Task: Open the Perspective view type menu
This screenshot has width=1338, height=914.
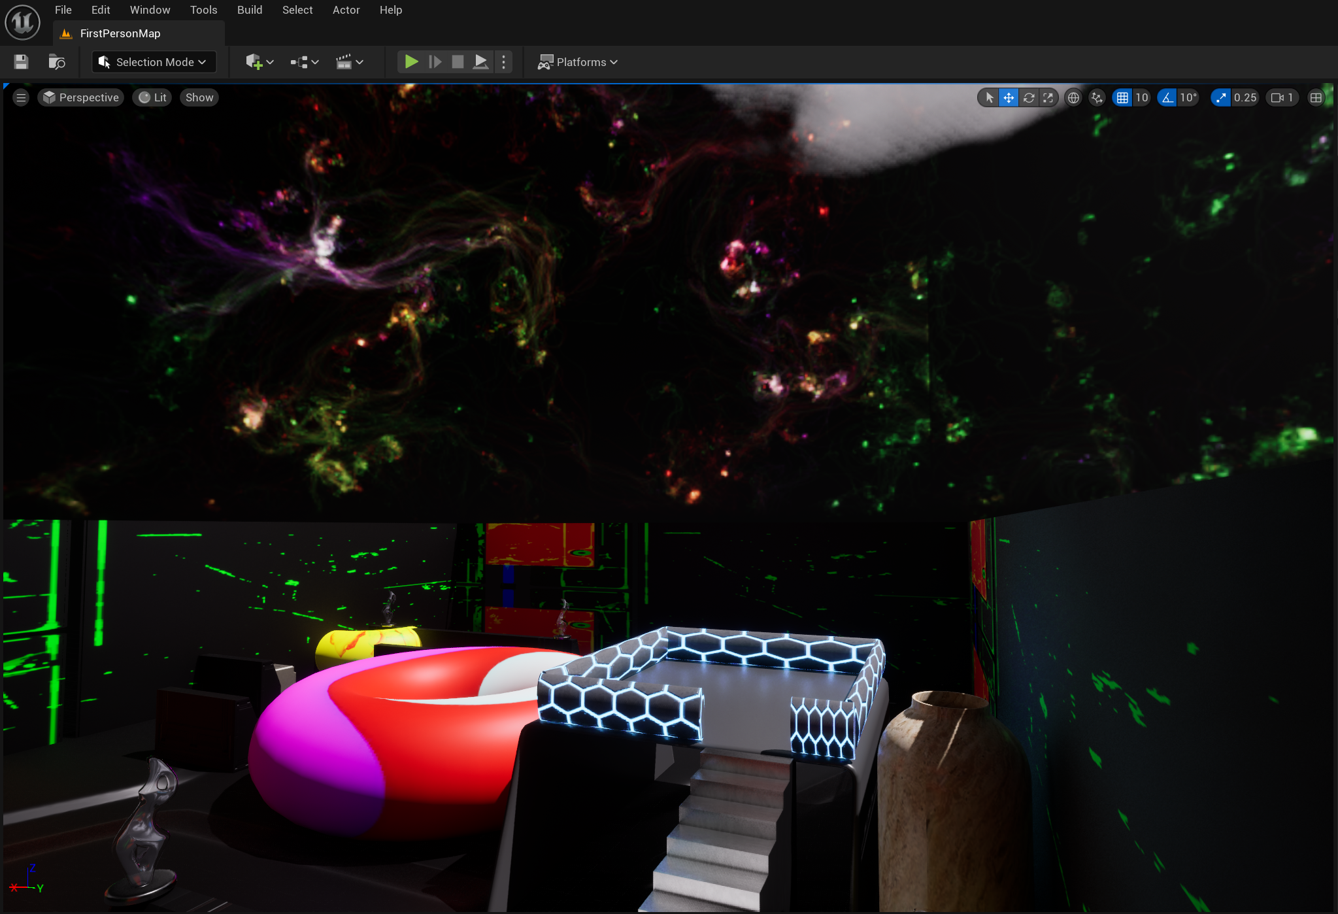Action: 81,97
